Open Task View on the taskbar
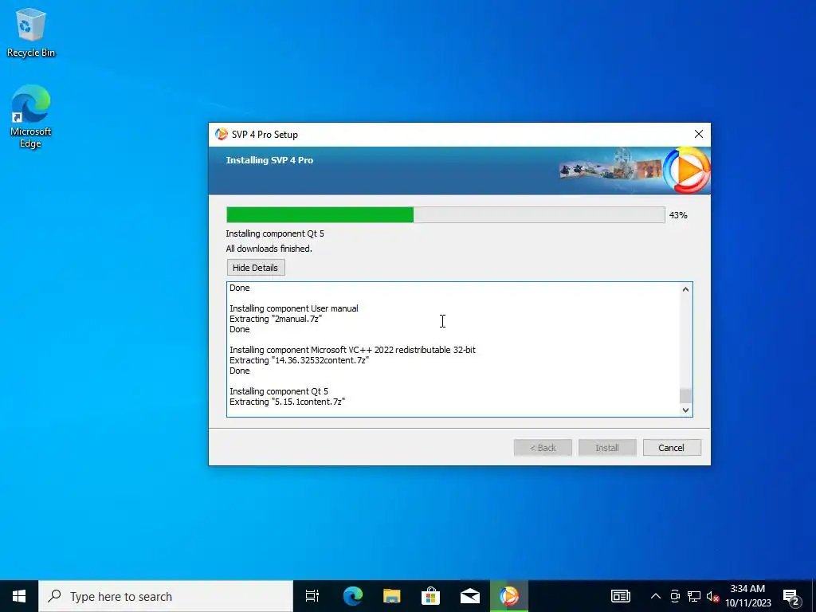816x612 pixels. coord(312,596)
